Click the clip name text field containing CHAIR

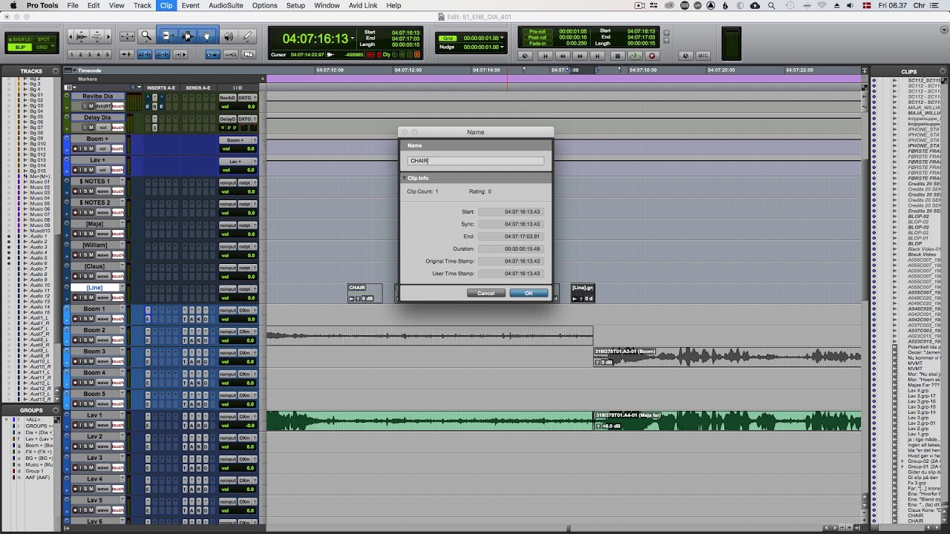coord(476,161)
